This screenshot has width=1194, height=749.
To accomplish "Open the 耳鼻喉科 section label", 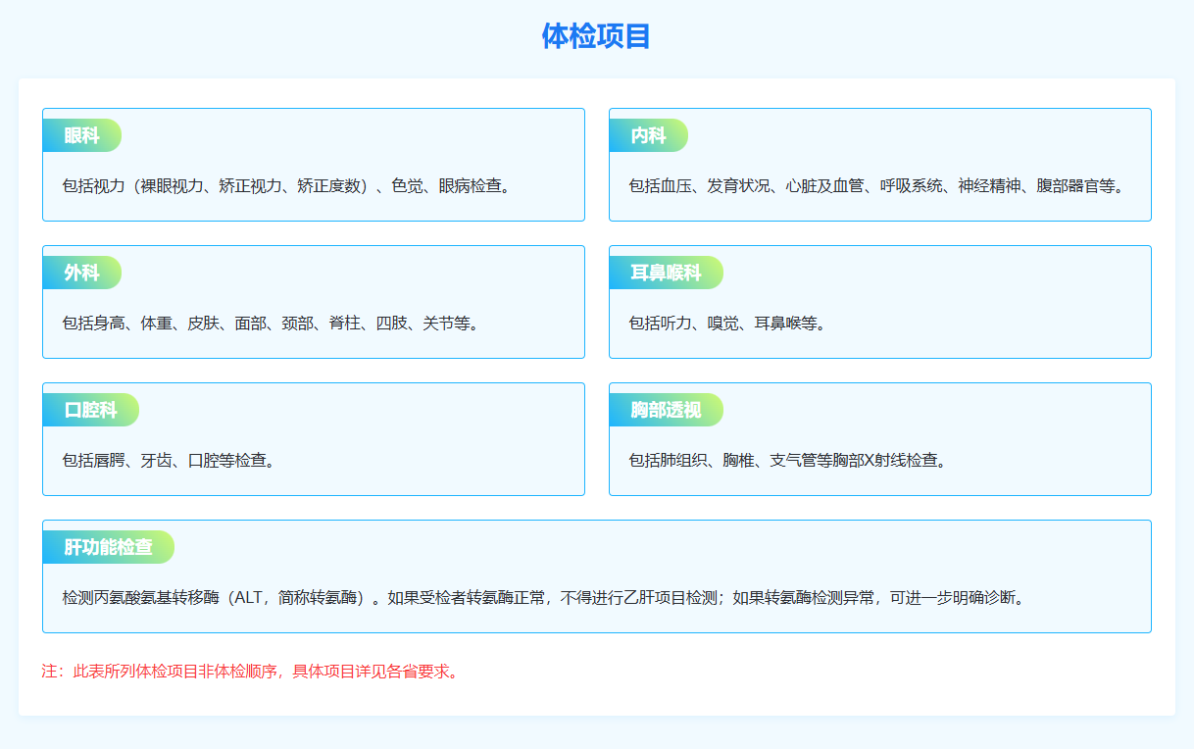I will (666, 274).
